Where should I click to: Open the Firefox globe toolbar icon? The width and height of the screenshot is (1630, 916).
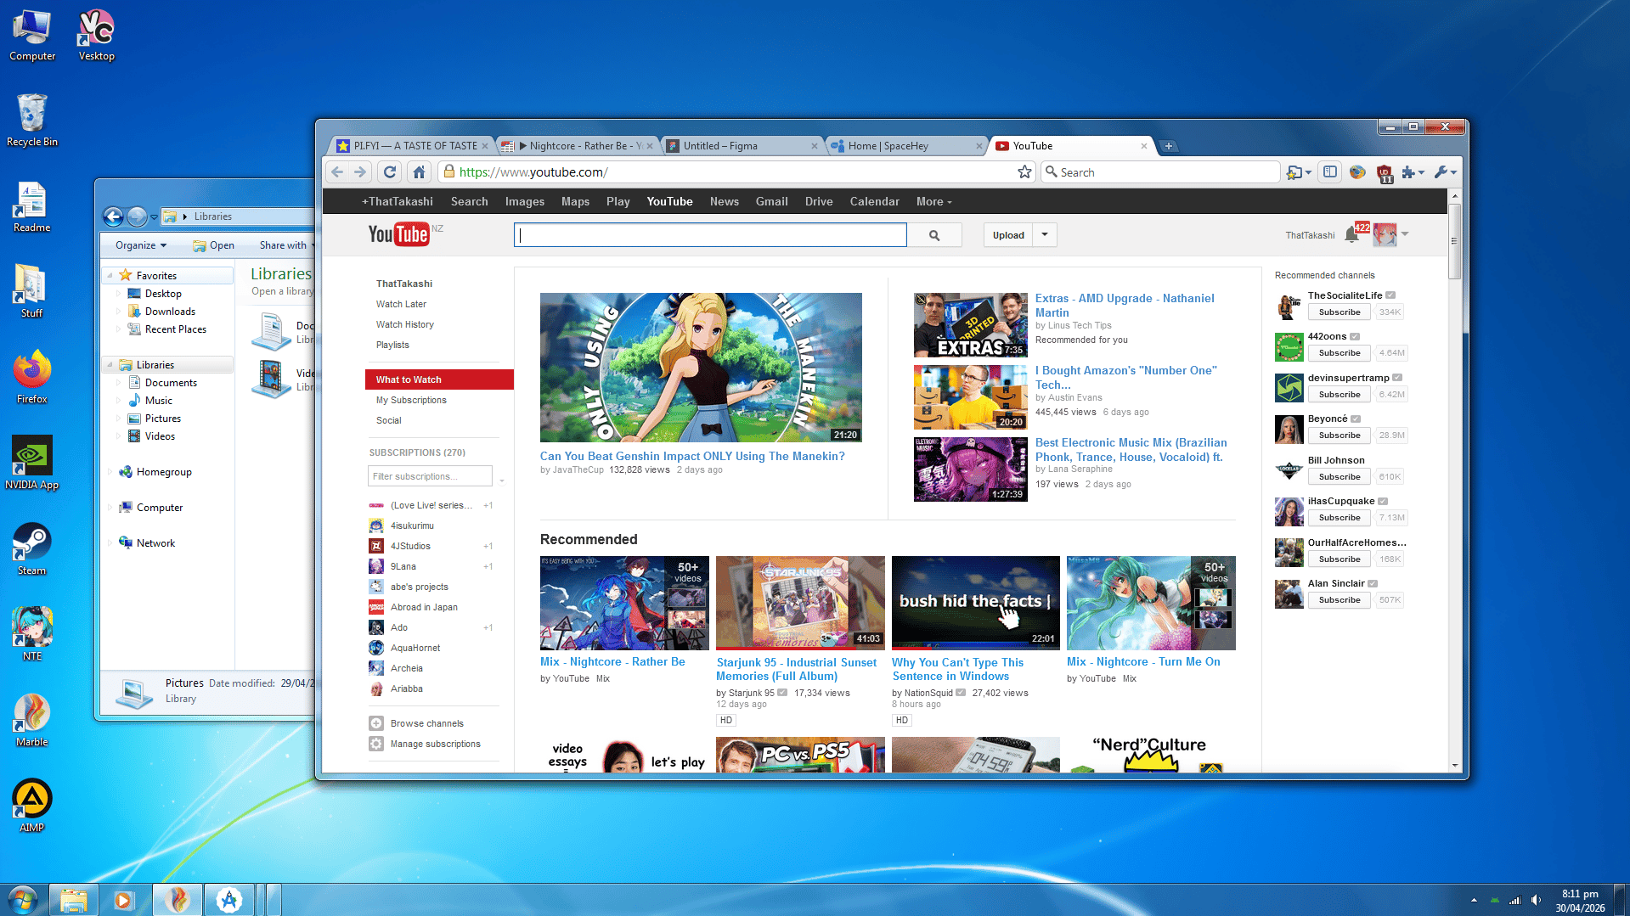pyautogui.click(x=1357, y=172)
